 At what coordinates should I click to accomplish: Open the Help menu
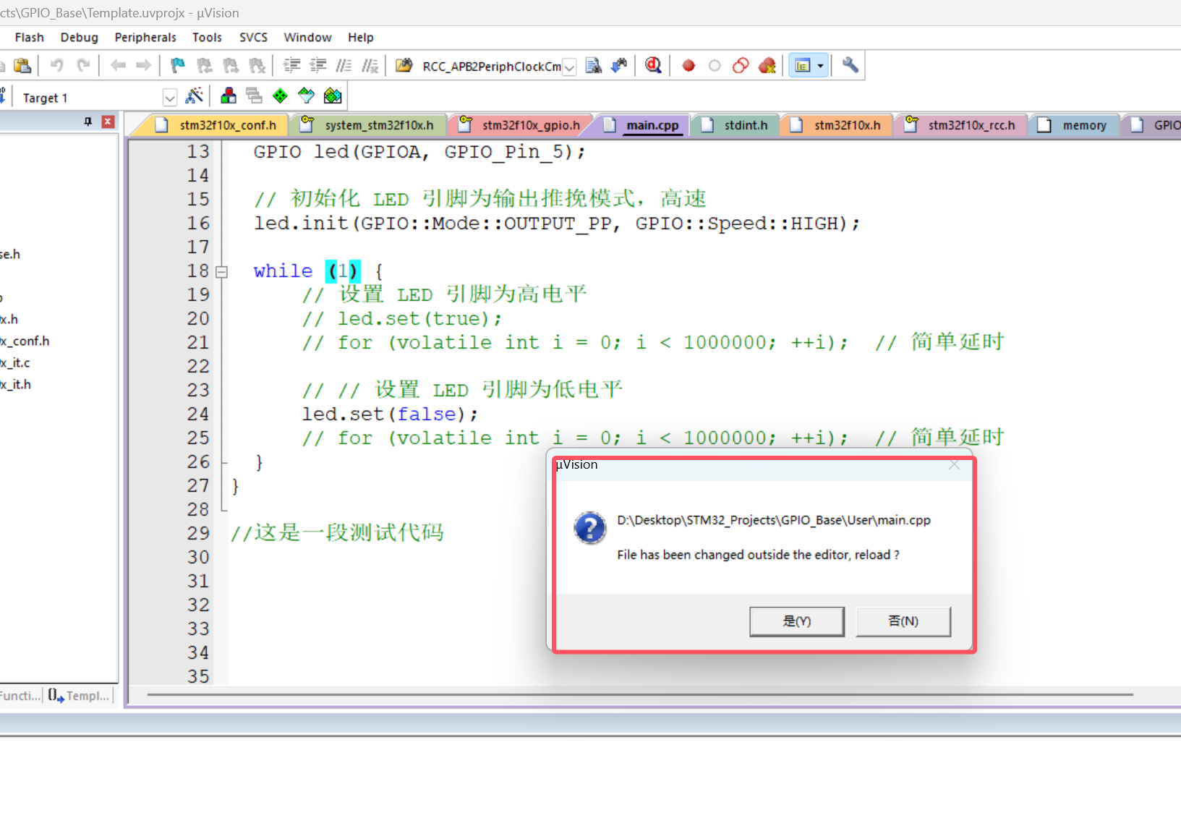tap(361, 38)
